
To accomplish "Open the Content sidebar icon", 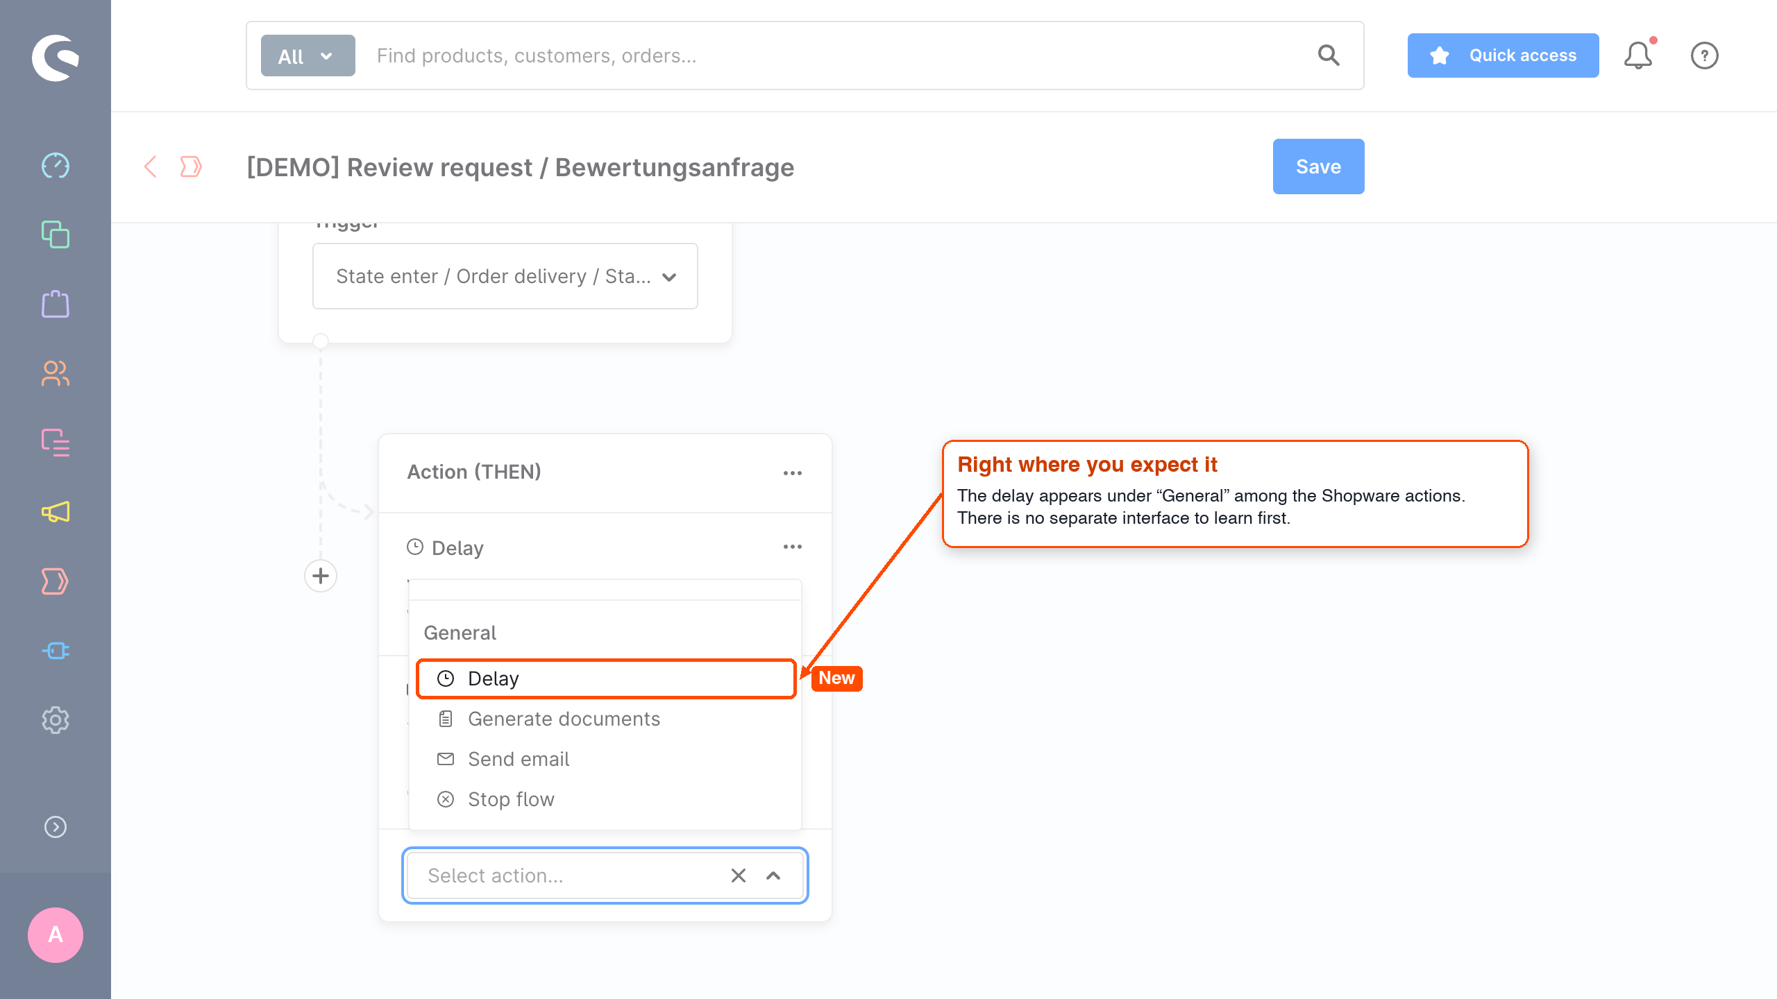I will (x=56, y=443).
